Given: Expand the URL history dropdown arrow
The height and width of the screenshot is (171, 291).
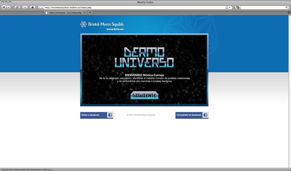Looking at the screenshot, I should point(230,7).
